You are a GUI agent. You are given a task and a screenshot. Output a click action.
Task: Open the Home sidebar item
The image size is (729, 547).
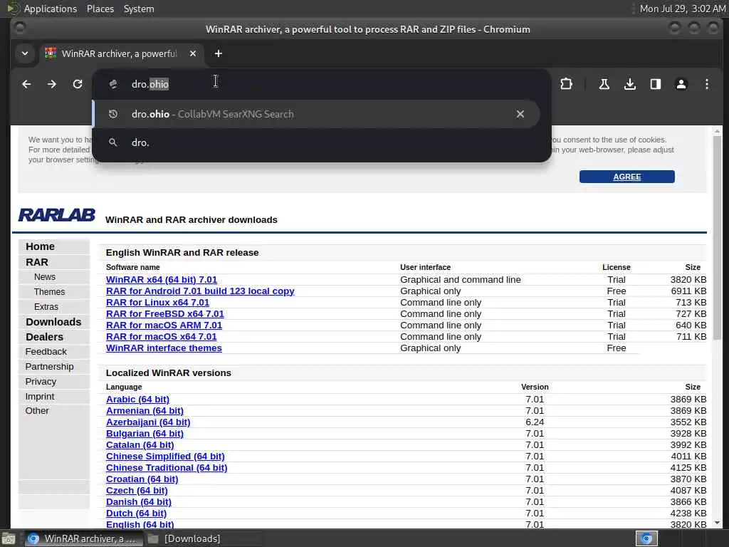pos(40,246)
